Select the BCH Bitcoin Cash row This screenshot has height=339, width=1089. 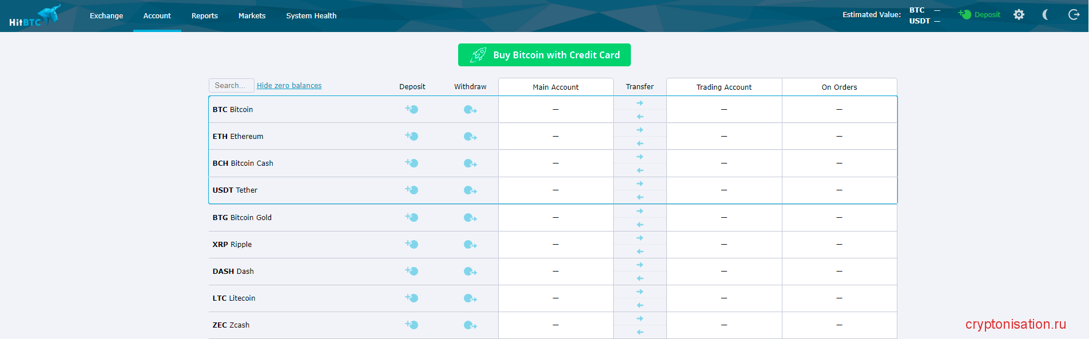(243, 163)
